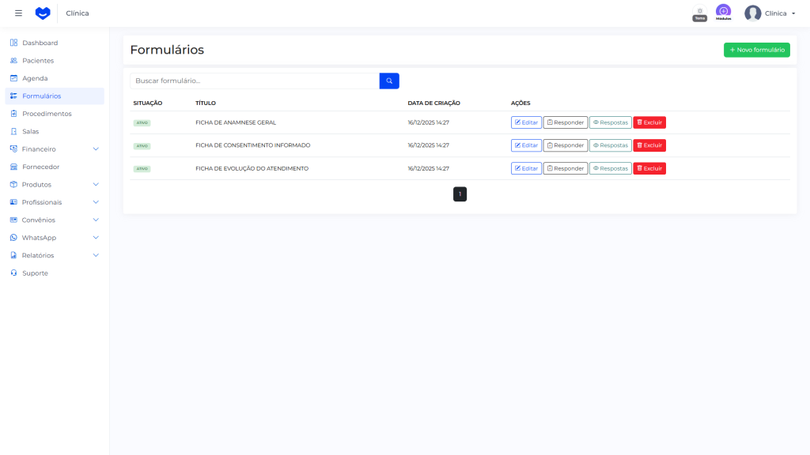The width and height of the screenshot is (810, 455).
Task: Delete the Ficha de Evolução do Atendimento
Action: click(649, 168)
